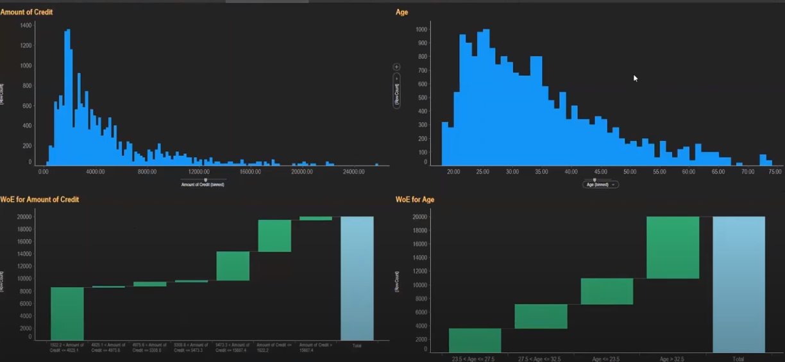Click the 'Age > 32.5' axis label

[x=673, y=359]
